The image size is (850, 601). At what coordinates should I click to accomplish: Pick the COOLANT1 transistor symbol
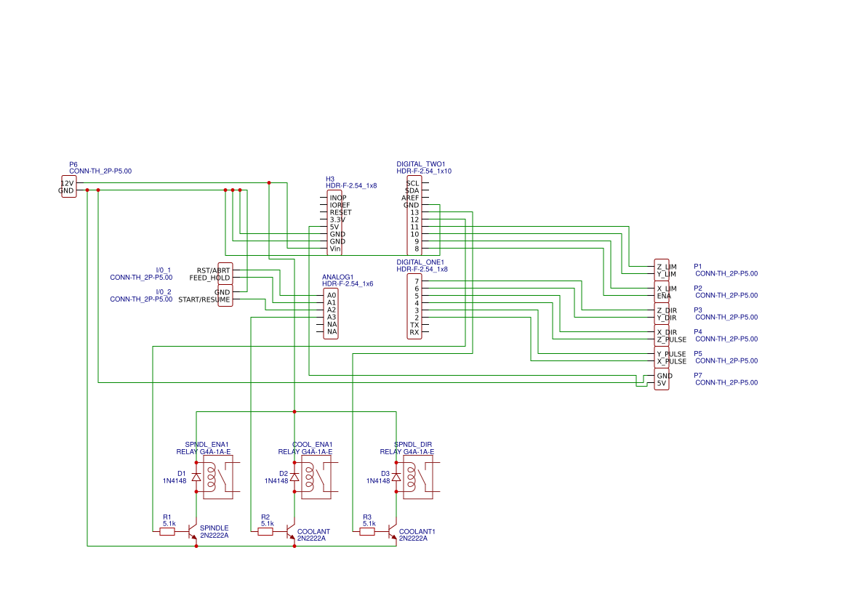coord(392,532)
